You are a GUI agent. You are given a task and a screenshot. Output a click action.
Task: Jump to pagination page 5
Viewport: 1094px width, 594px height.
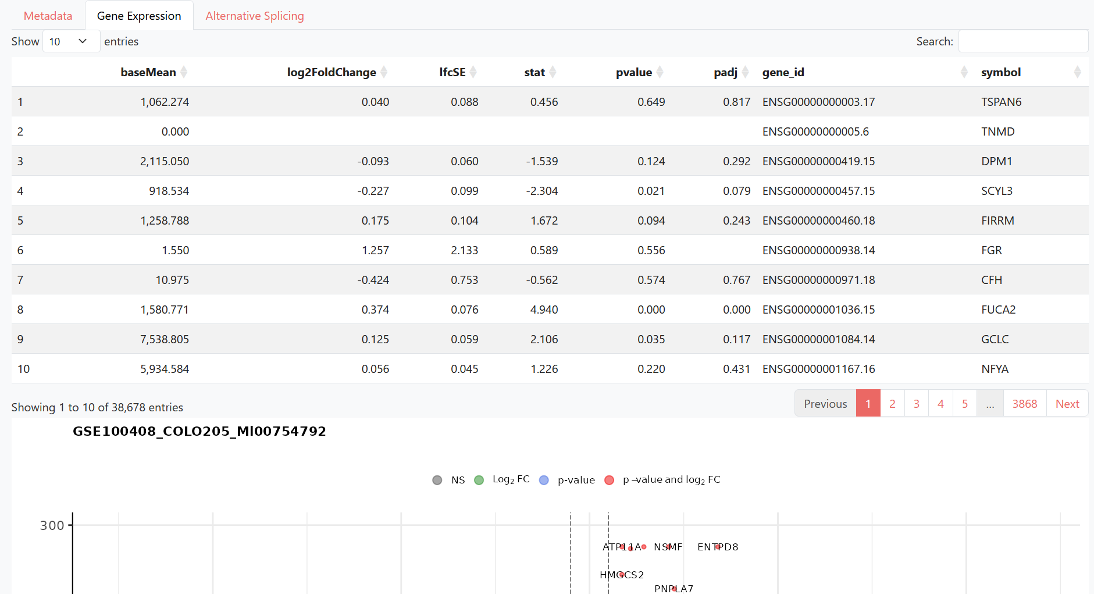[x=965, y=404]
